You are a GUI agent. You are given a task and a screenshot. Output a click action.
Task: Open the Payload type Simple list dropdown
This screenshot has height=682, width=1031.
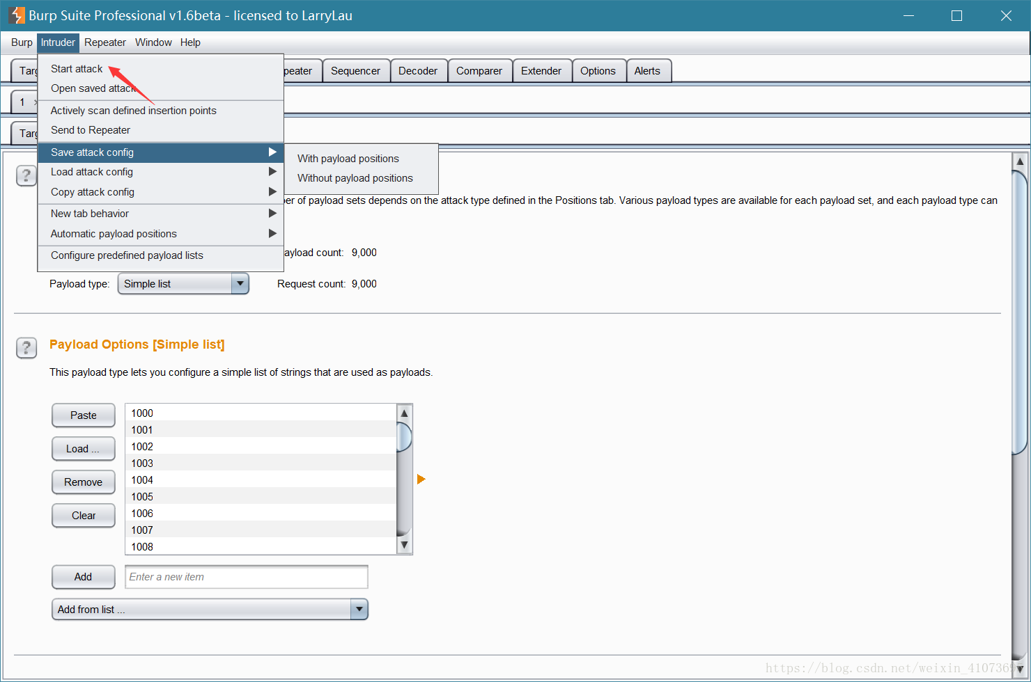tap(183, 284)
